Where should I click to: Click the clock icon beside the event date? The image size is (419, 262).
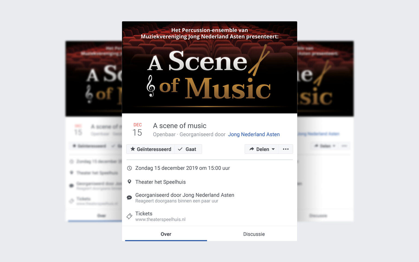click(129, 168)
